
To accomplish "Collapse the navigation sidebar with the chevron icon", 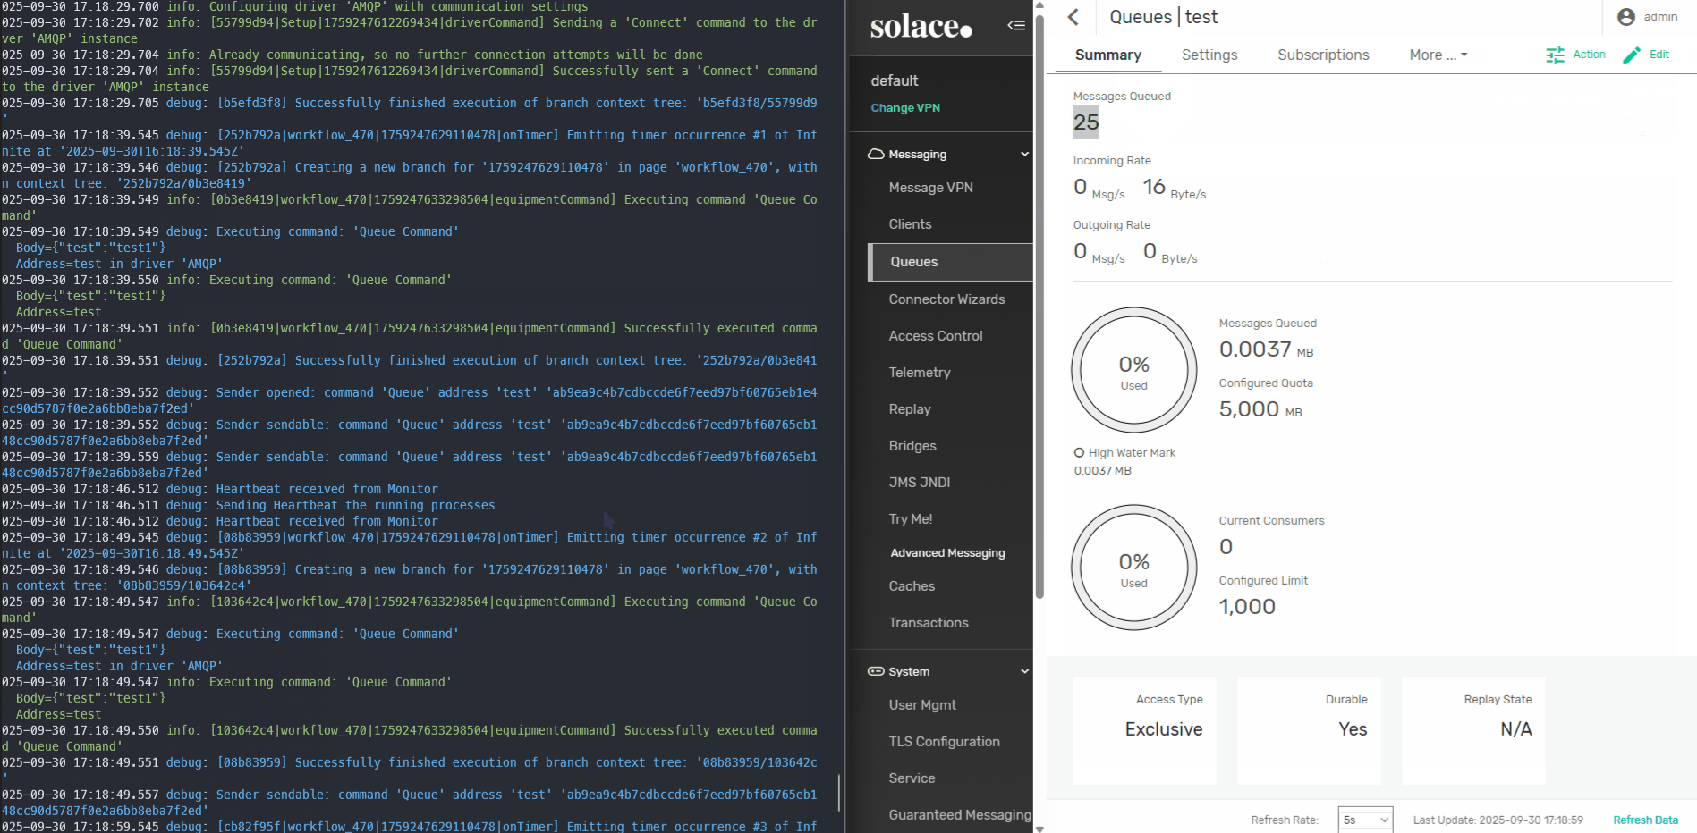I will [x=1016, y=26].
